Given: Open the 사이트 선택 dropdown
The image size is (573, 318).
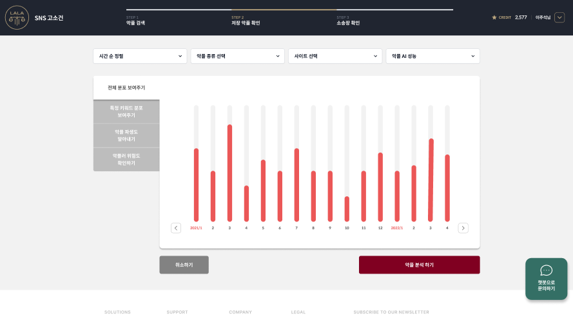Looking at the screenshot, I should click(x=335, y=56).
